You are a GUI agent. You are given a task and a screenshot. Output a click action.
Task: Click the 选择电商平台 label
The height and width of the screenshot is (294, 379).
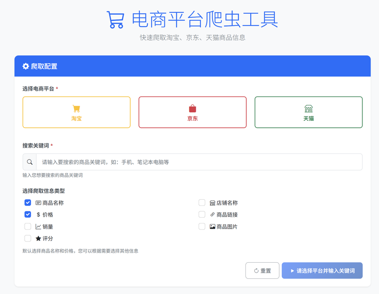[x=38, y=89]
